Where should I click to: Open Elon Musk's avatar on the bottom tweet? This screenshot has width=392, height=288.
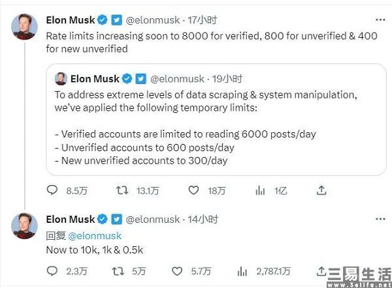click(x=23, y=225)
